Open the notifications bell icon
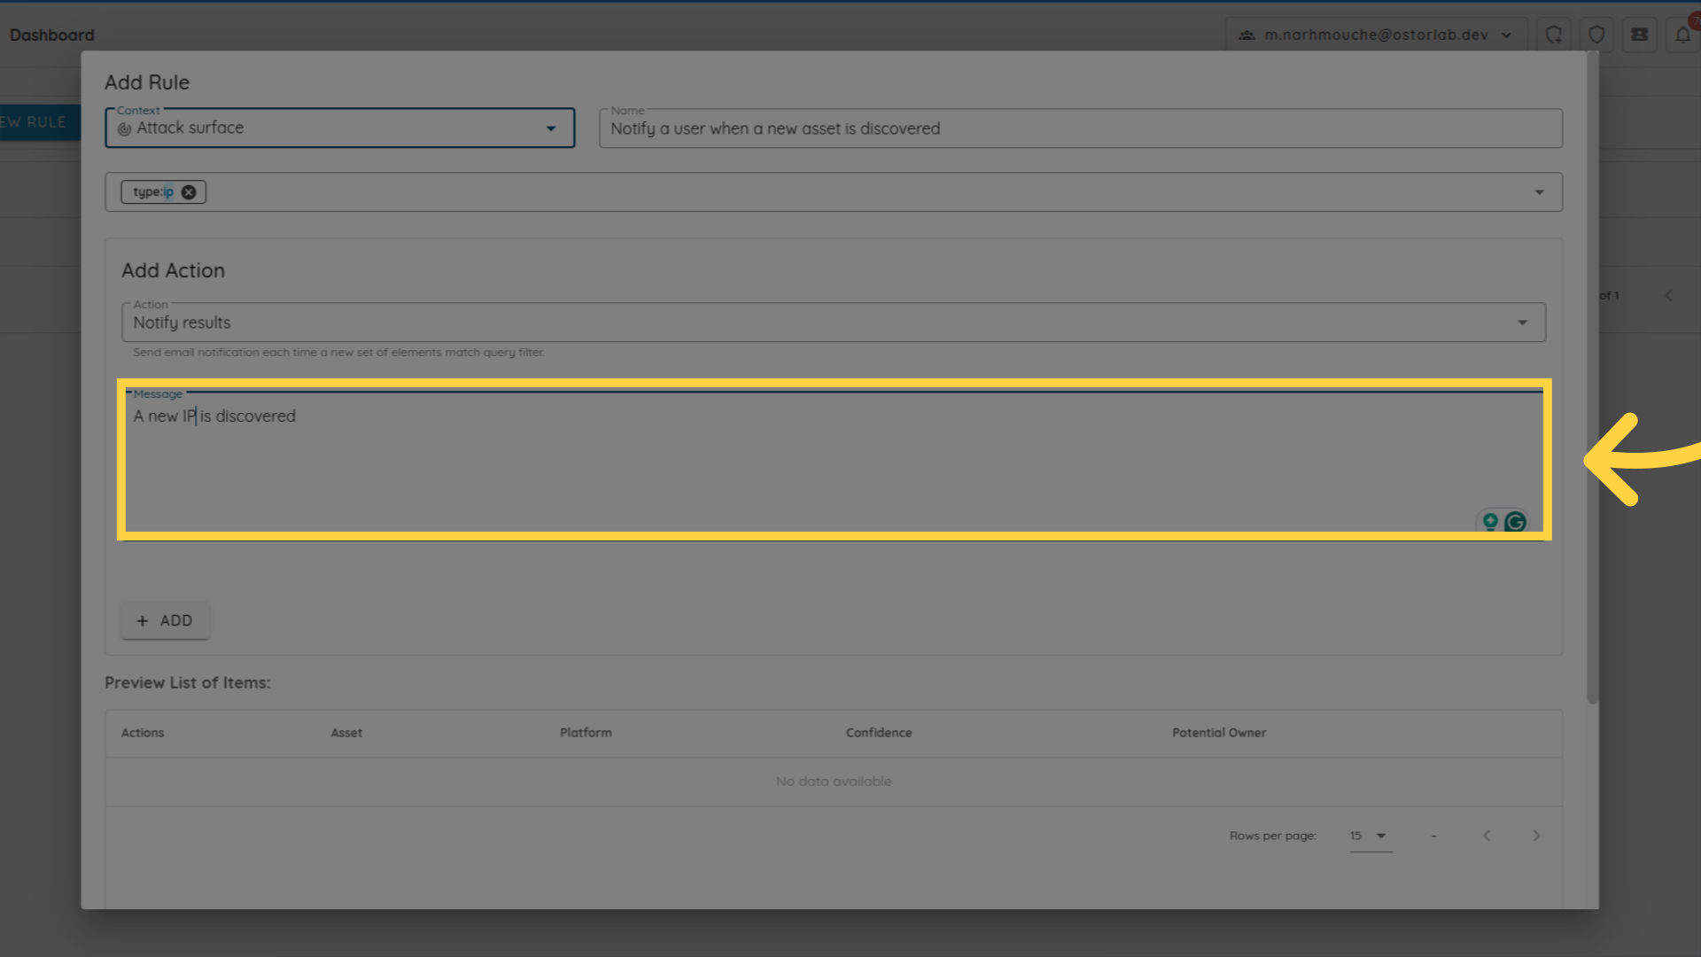 1682,35
